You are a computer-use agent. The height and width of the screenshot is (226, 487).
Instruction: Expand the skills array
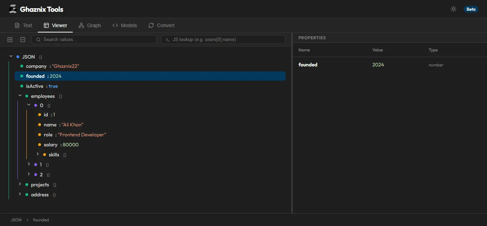coord(38,155)
